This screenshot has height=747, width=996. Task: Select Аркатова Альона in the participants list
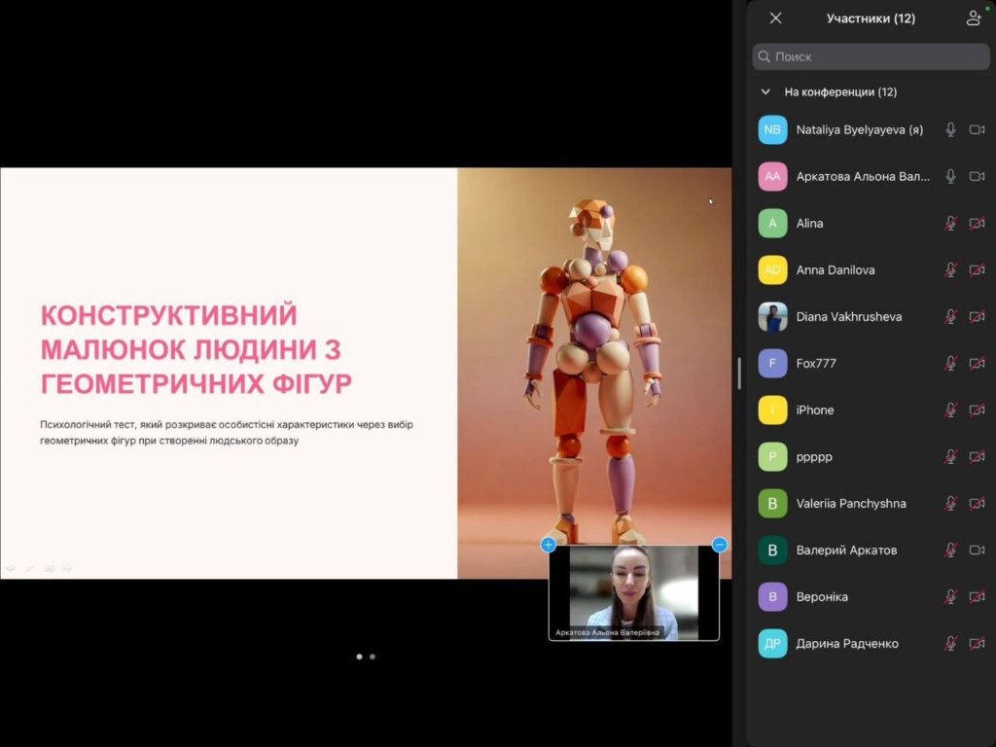(861, 176)
